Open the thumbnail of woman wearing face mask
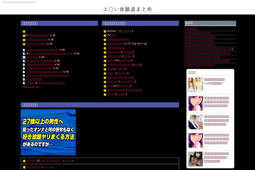The width and height of the screenshot is (255, 170). pos(195,159)
